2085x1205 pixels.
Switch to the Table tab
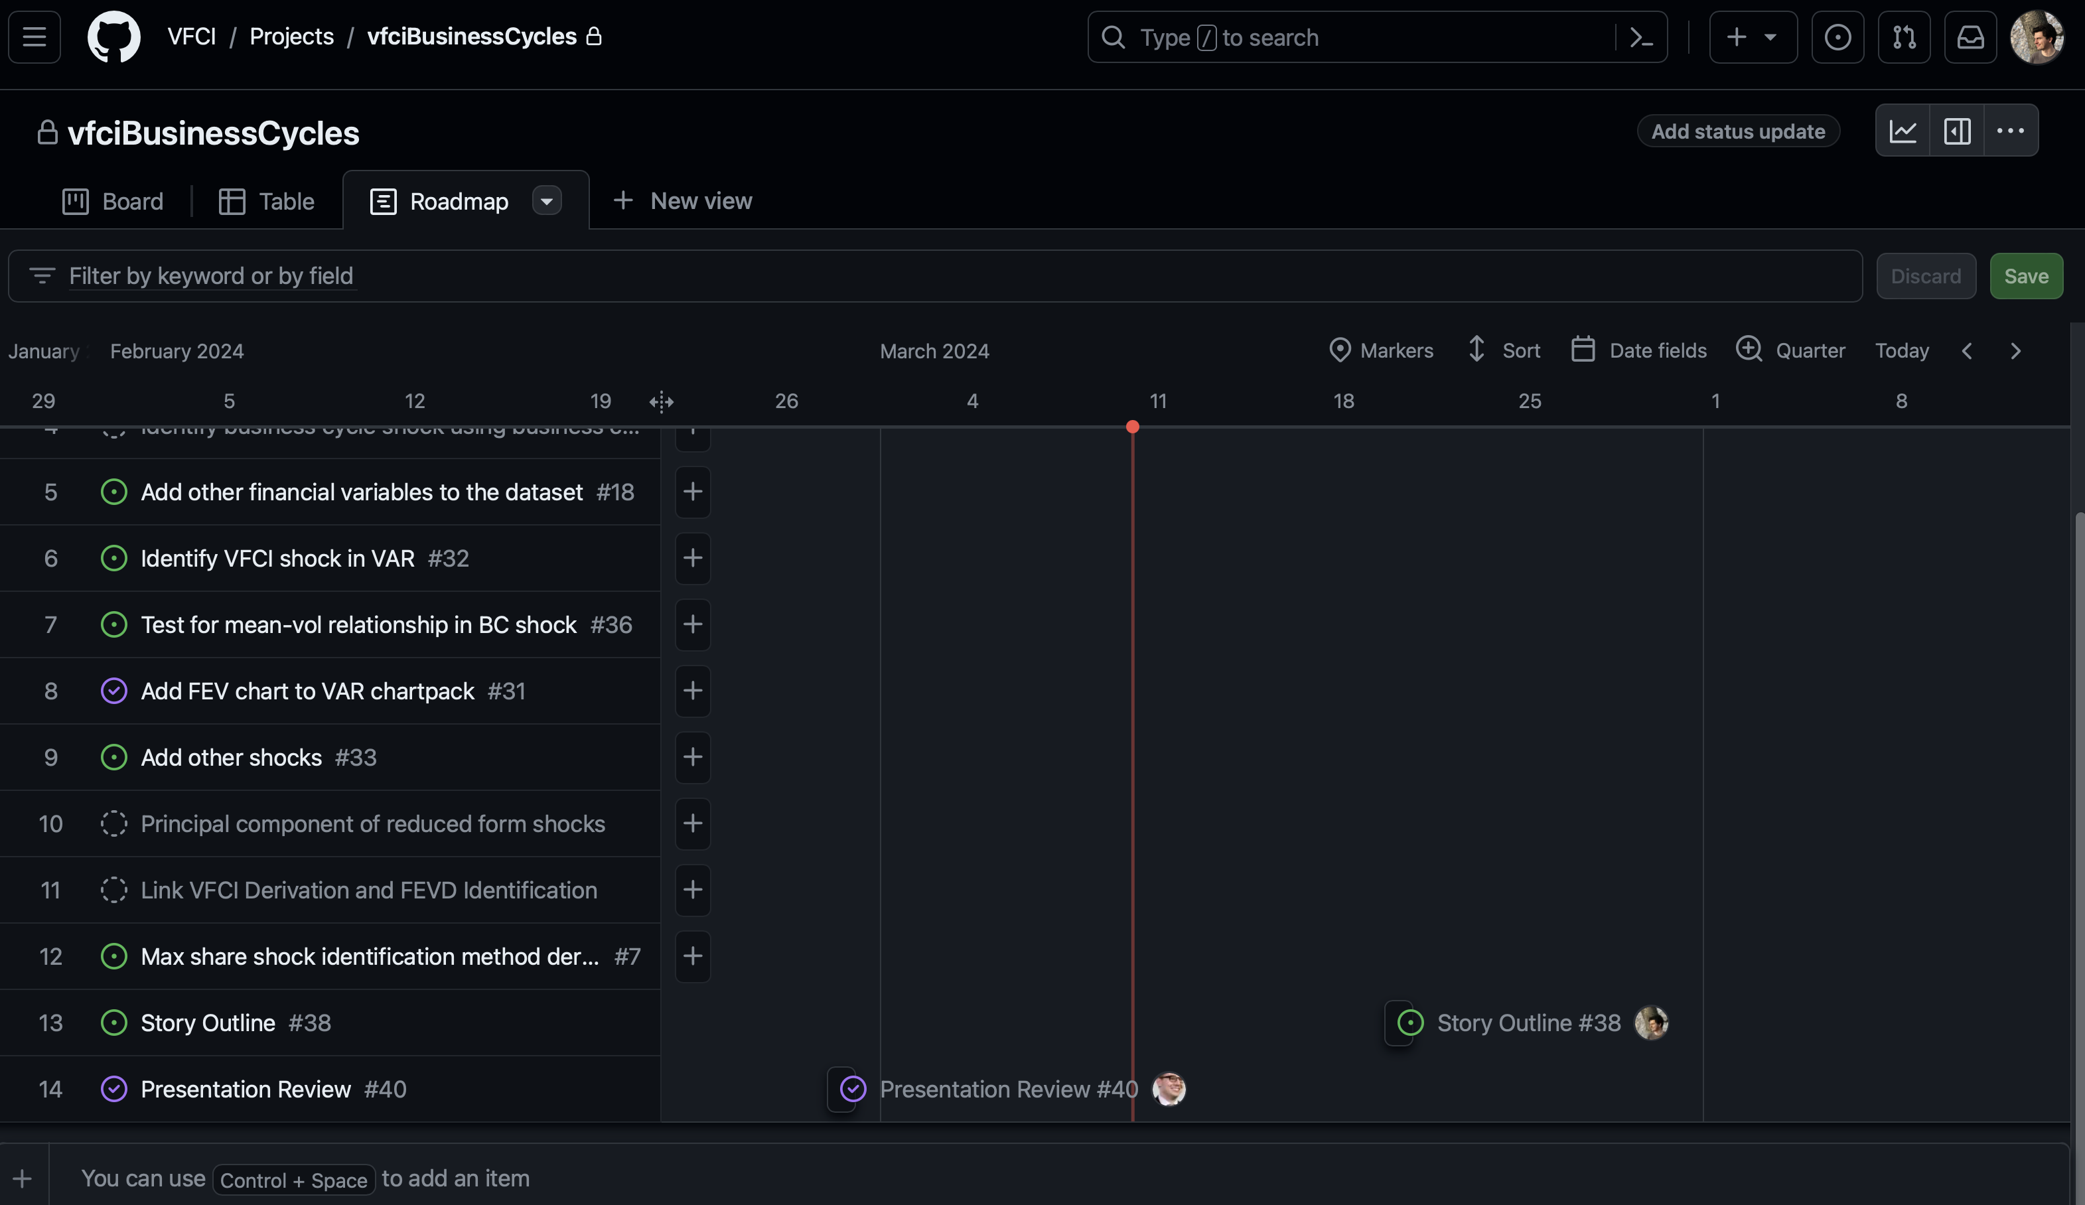point(266,201)
